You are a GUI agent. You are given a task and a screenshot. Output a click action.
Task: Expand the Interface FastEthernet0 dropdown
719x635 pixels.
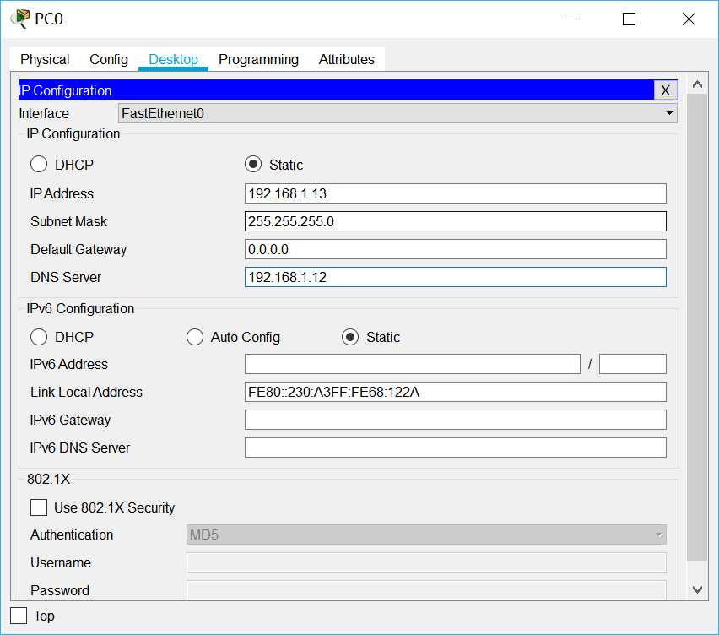[x=397, y=113]
